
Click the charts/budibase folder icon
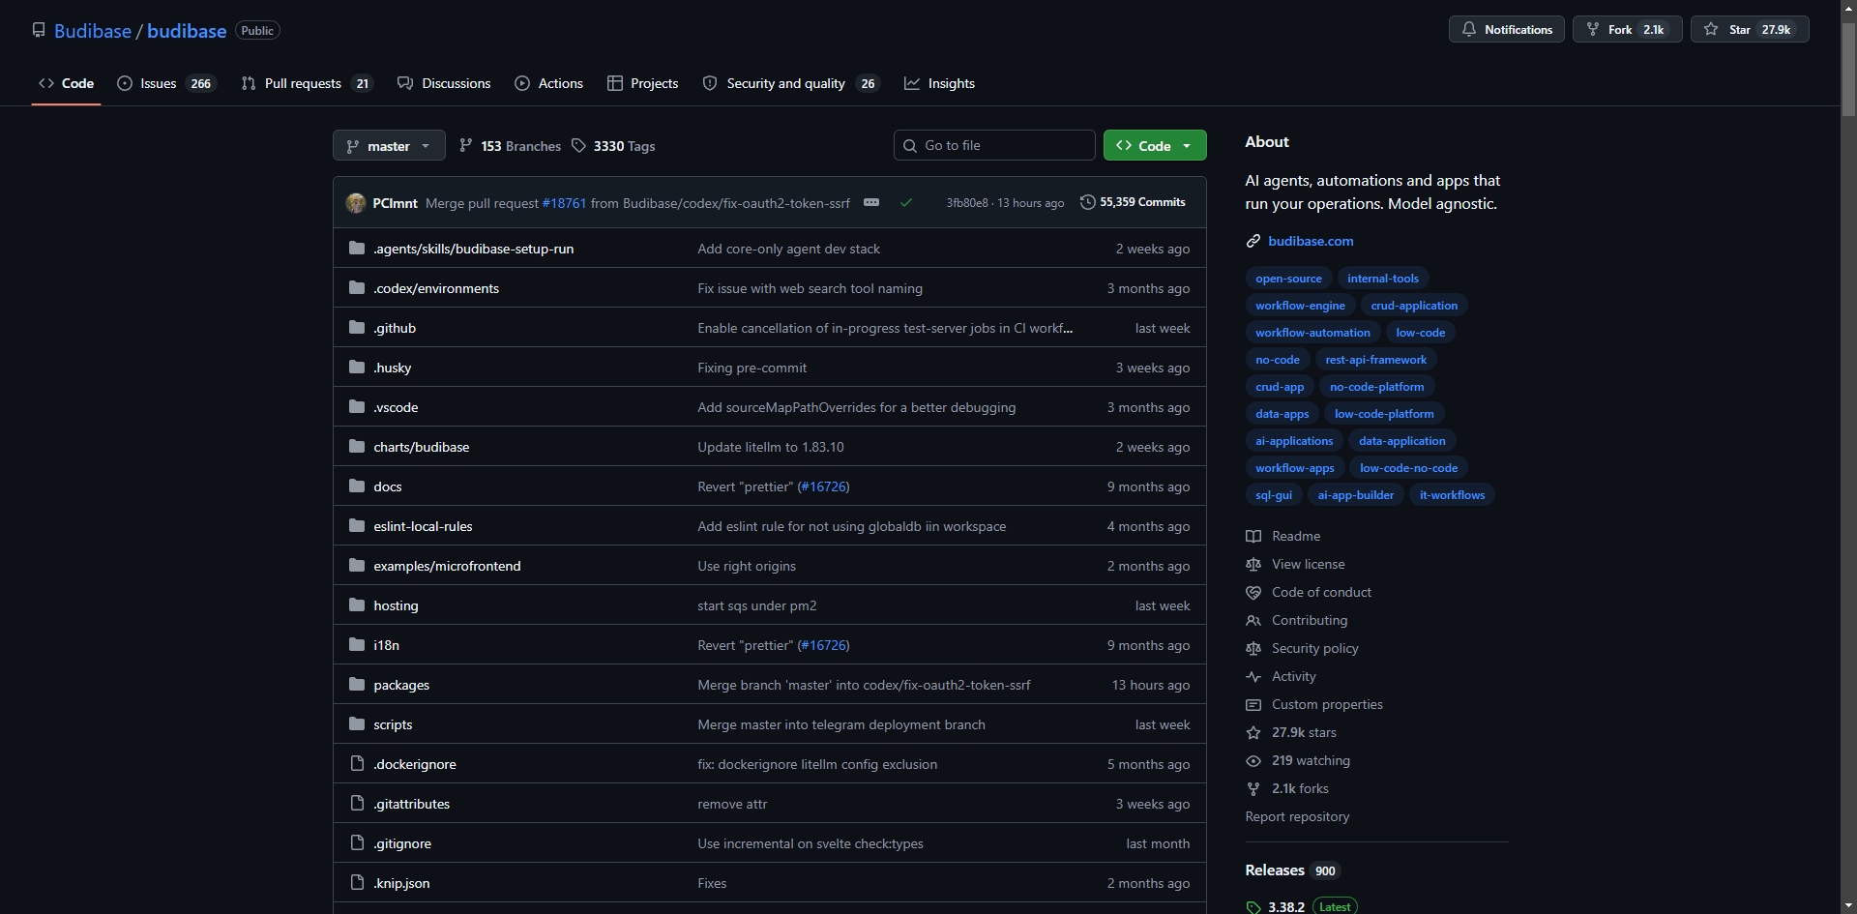[x=357, y=447]
